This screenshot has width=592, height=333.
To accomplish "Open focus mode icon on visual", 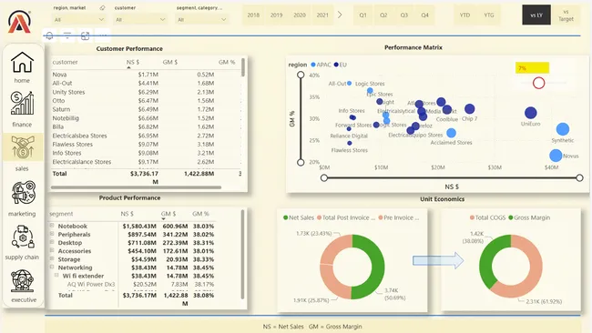I will [x=86, y=35].
